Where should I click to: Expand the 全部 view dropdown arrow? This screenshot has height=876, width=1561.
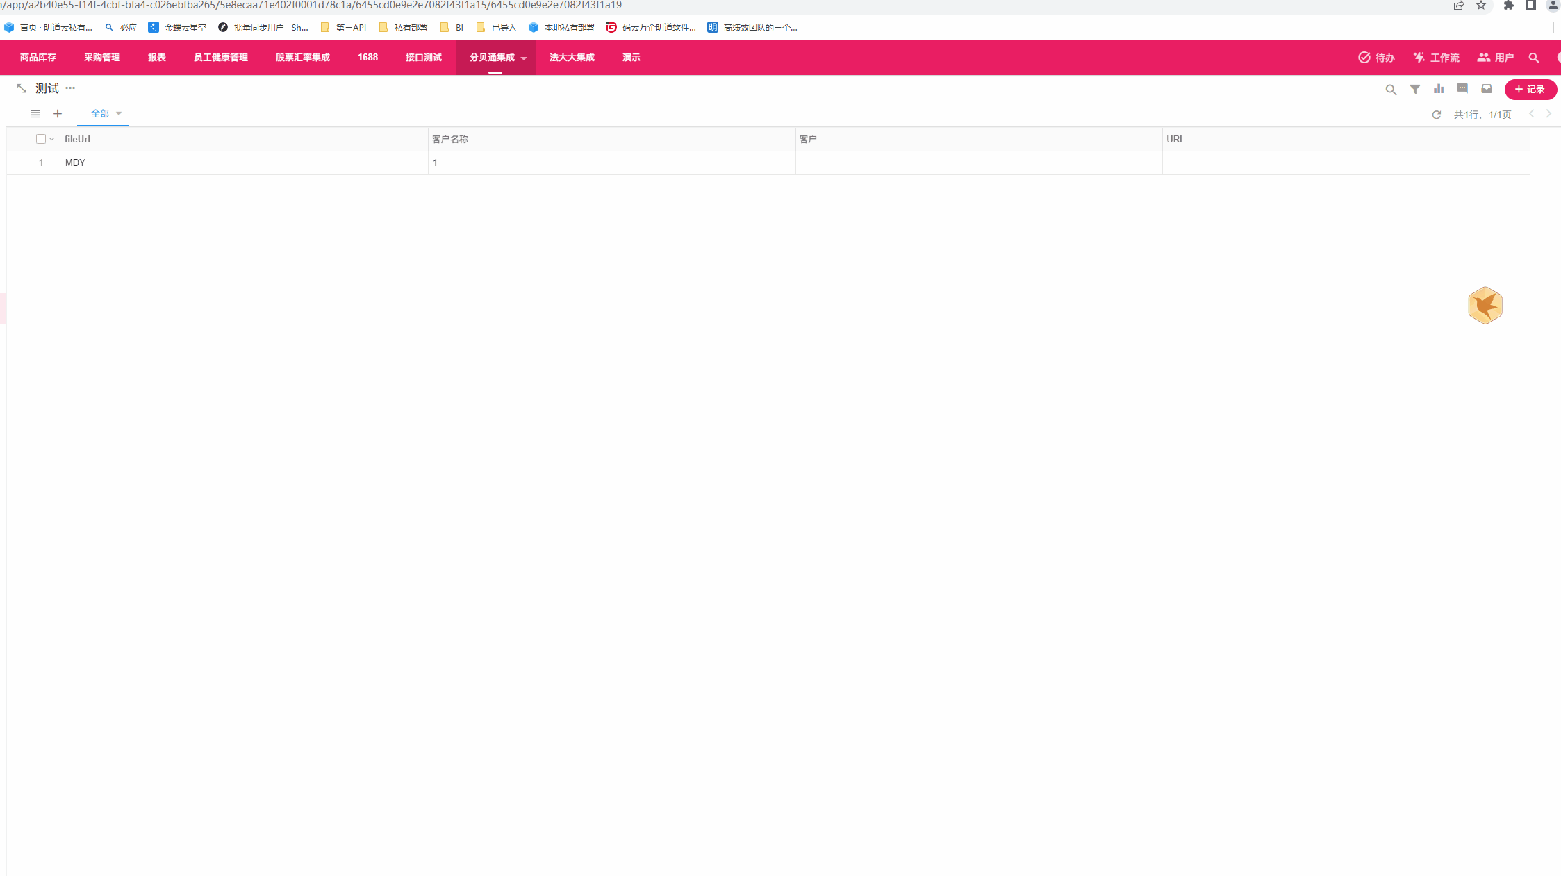119,113
